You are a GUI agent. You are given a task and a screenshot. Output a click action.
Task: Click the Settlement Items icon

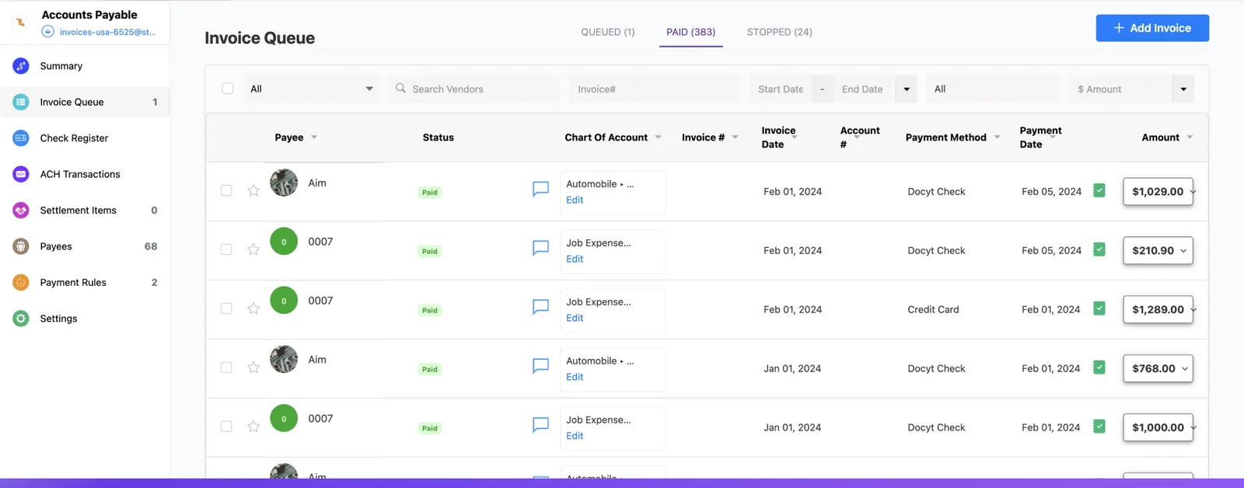point(21,211)
